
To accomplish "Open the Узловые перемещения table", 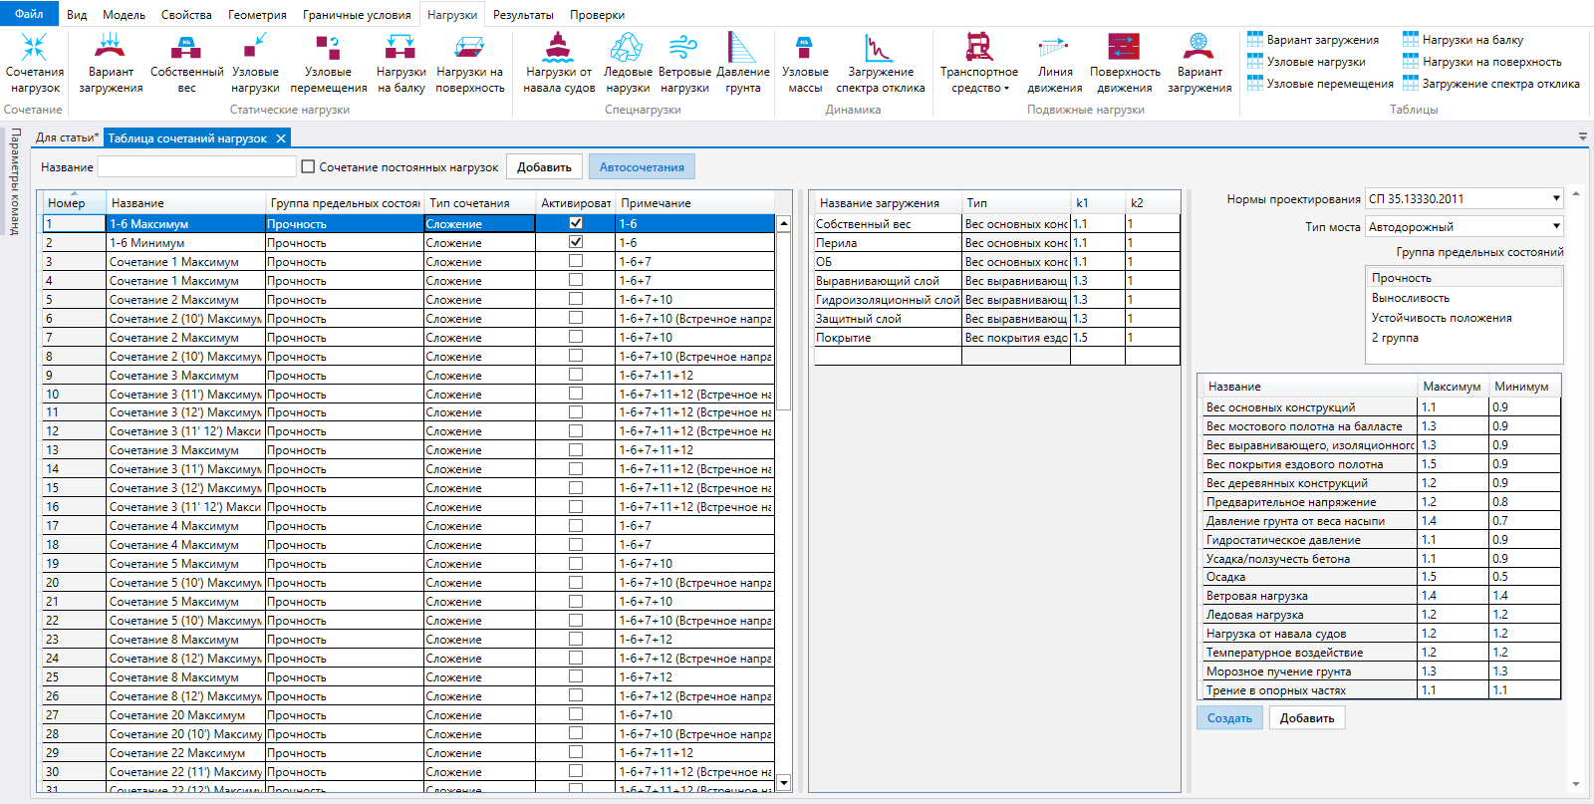I will coord(1320,84).
